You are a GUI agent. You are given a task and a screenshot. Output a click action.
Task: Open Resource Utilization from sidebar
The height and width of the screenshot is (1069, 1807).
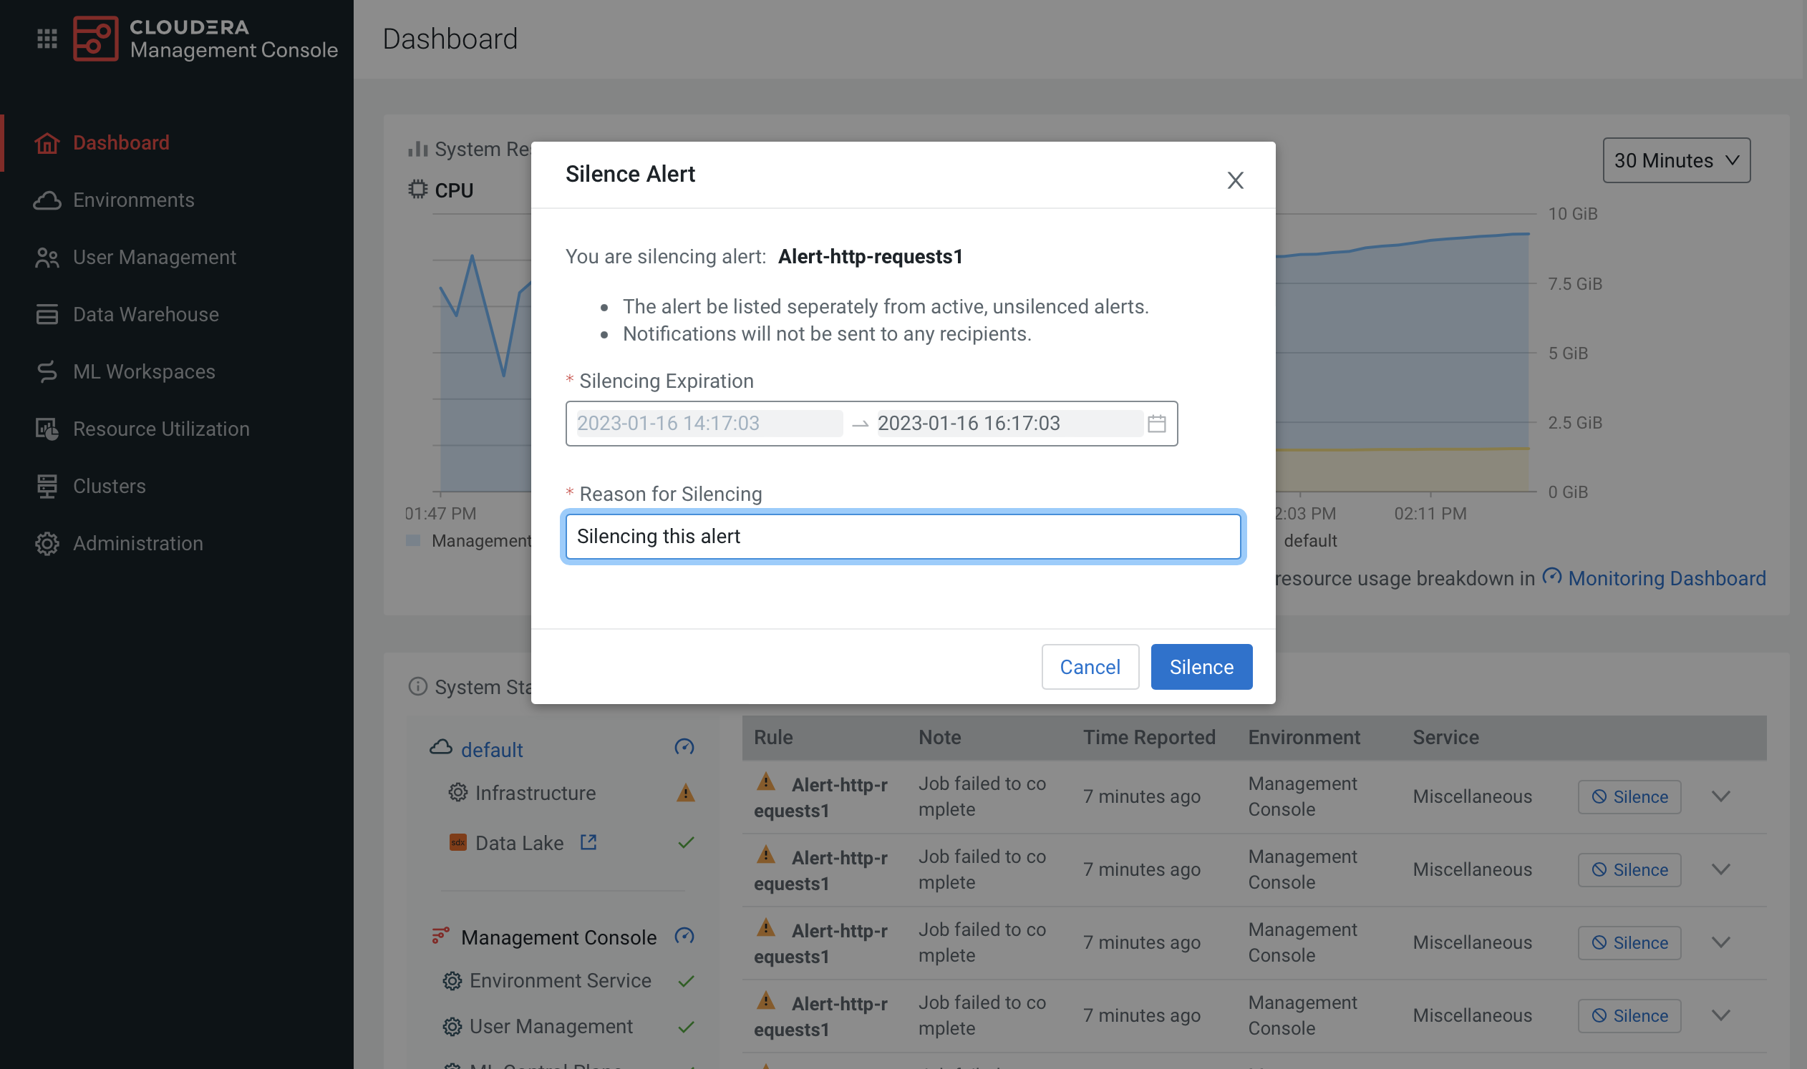[161, 429]
